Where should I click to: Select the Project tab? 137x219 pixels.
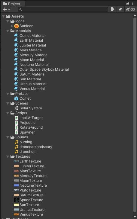pos(12,4)
